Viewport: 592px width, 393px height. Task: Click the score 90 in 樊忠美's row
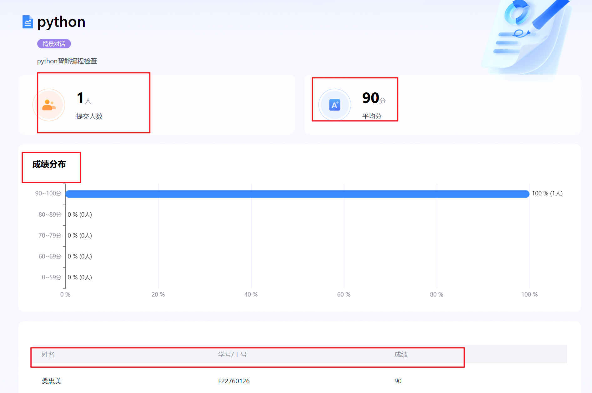398,381
